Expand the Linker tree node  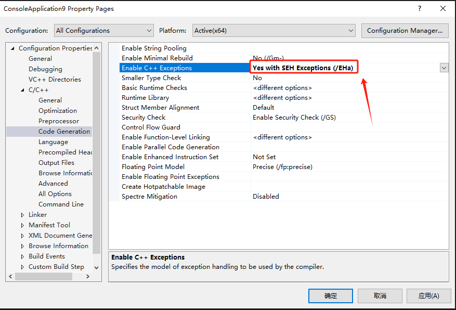(x=22, y=214)
